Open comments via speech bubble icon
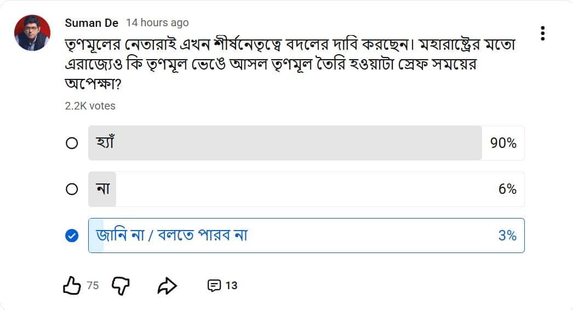Image resolution: width=573 pixels, height=310 pixels. pos(214,285)
